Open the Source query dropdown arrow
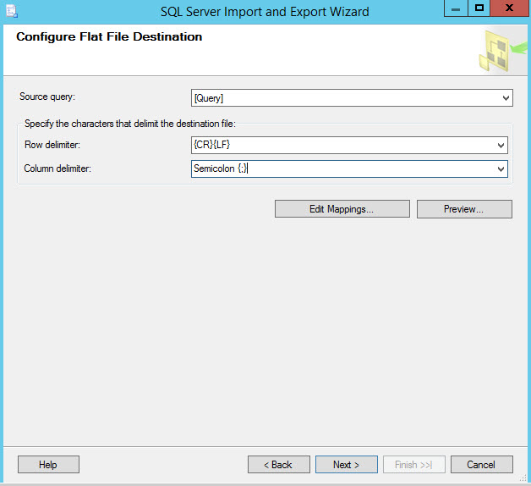 click(506, 98)
